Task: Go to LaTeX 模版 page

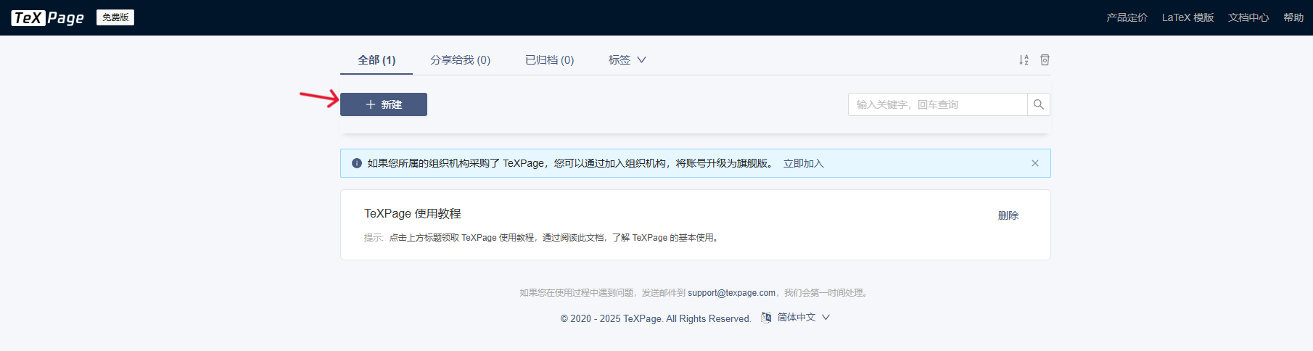Action: (1188, 17)
